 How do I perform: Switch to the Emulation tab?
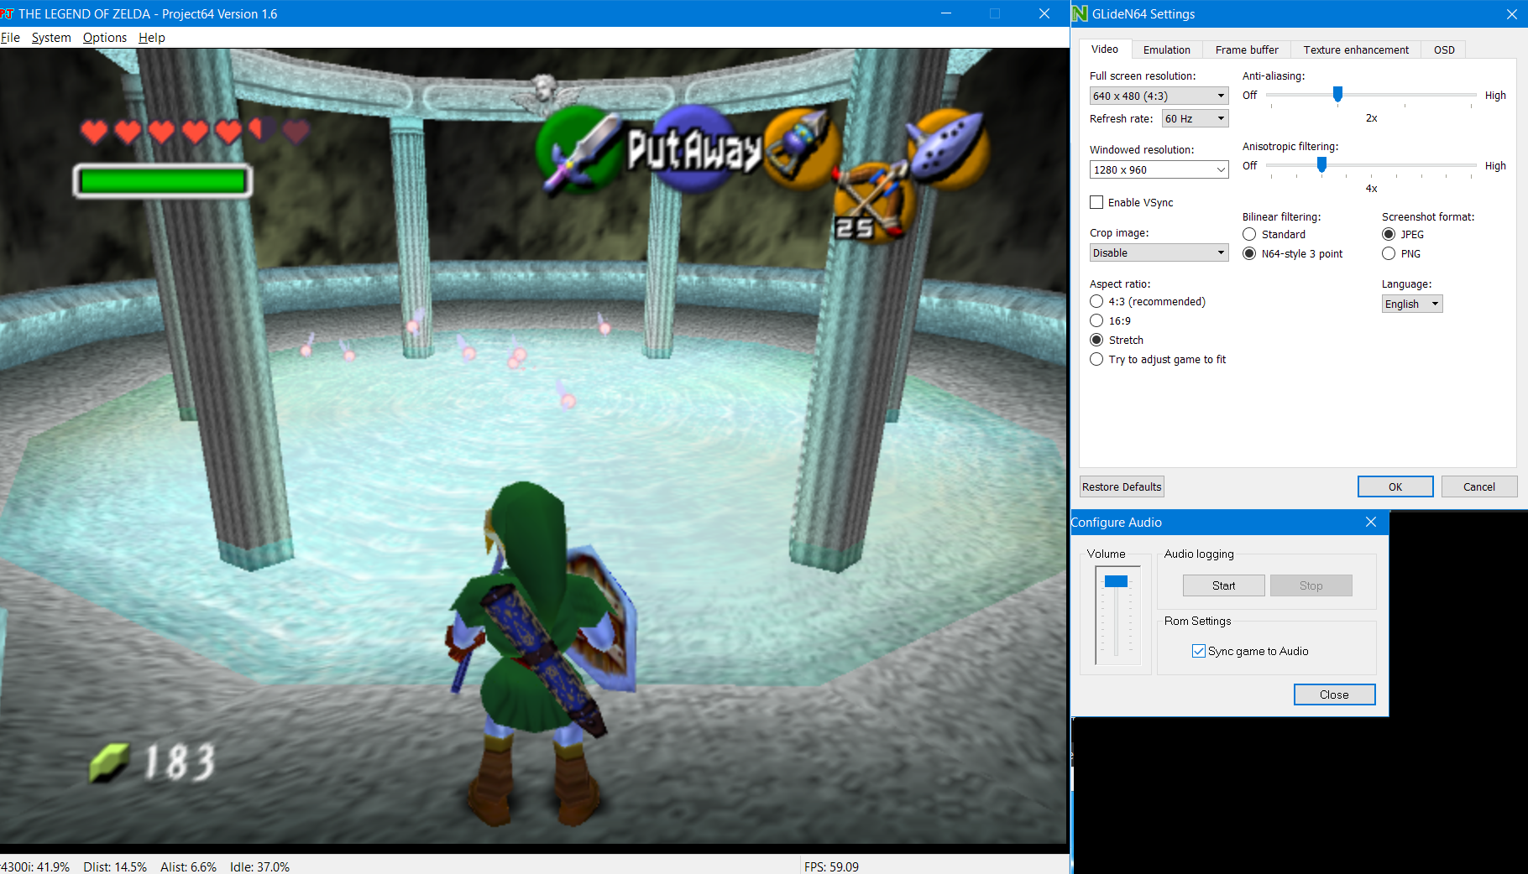[1166, 50]
